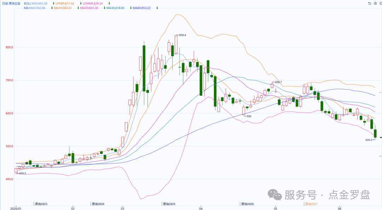
Task: Click the 800.0 price axis label
Action: click(9, 47)
